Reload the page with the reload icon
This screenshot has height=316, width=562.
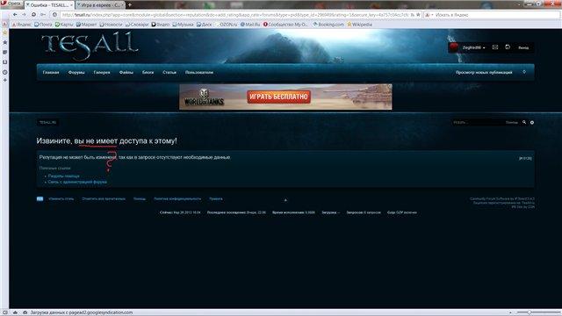click(x=33, y=15)
